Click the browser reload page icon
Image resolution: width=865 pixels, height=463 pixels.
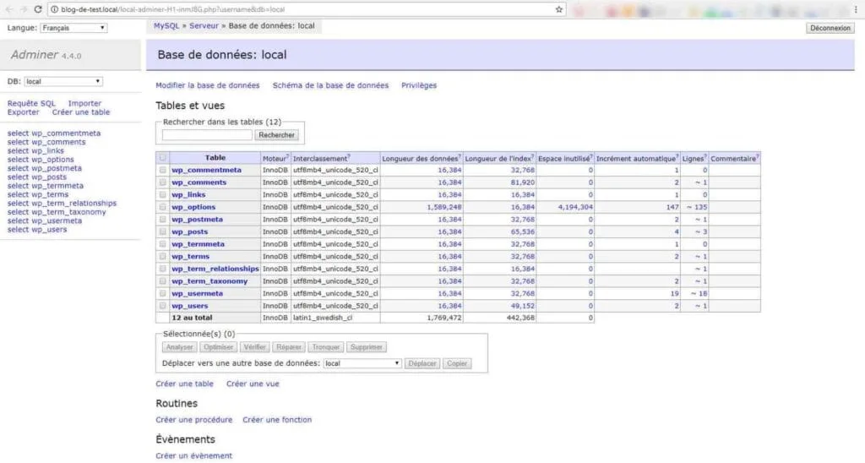[39, 9]
